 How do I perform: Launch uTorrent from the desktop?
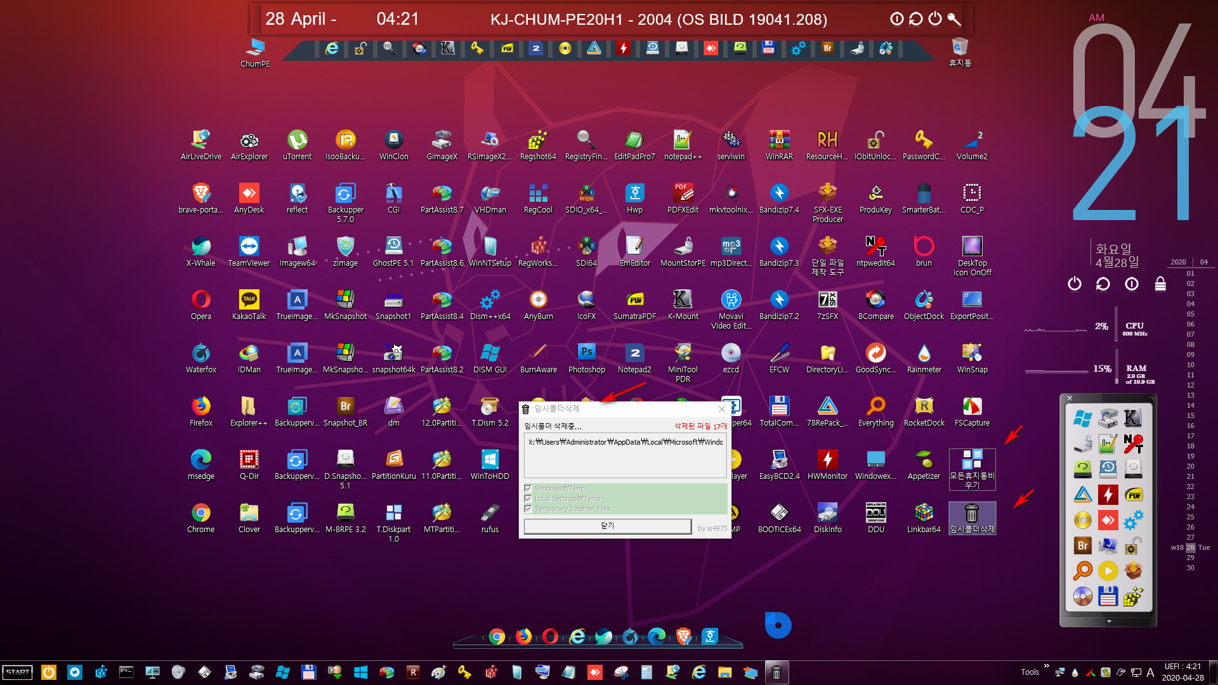tap(297, 145)
